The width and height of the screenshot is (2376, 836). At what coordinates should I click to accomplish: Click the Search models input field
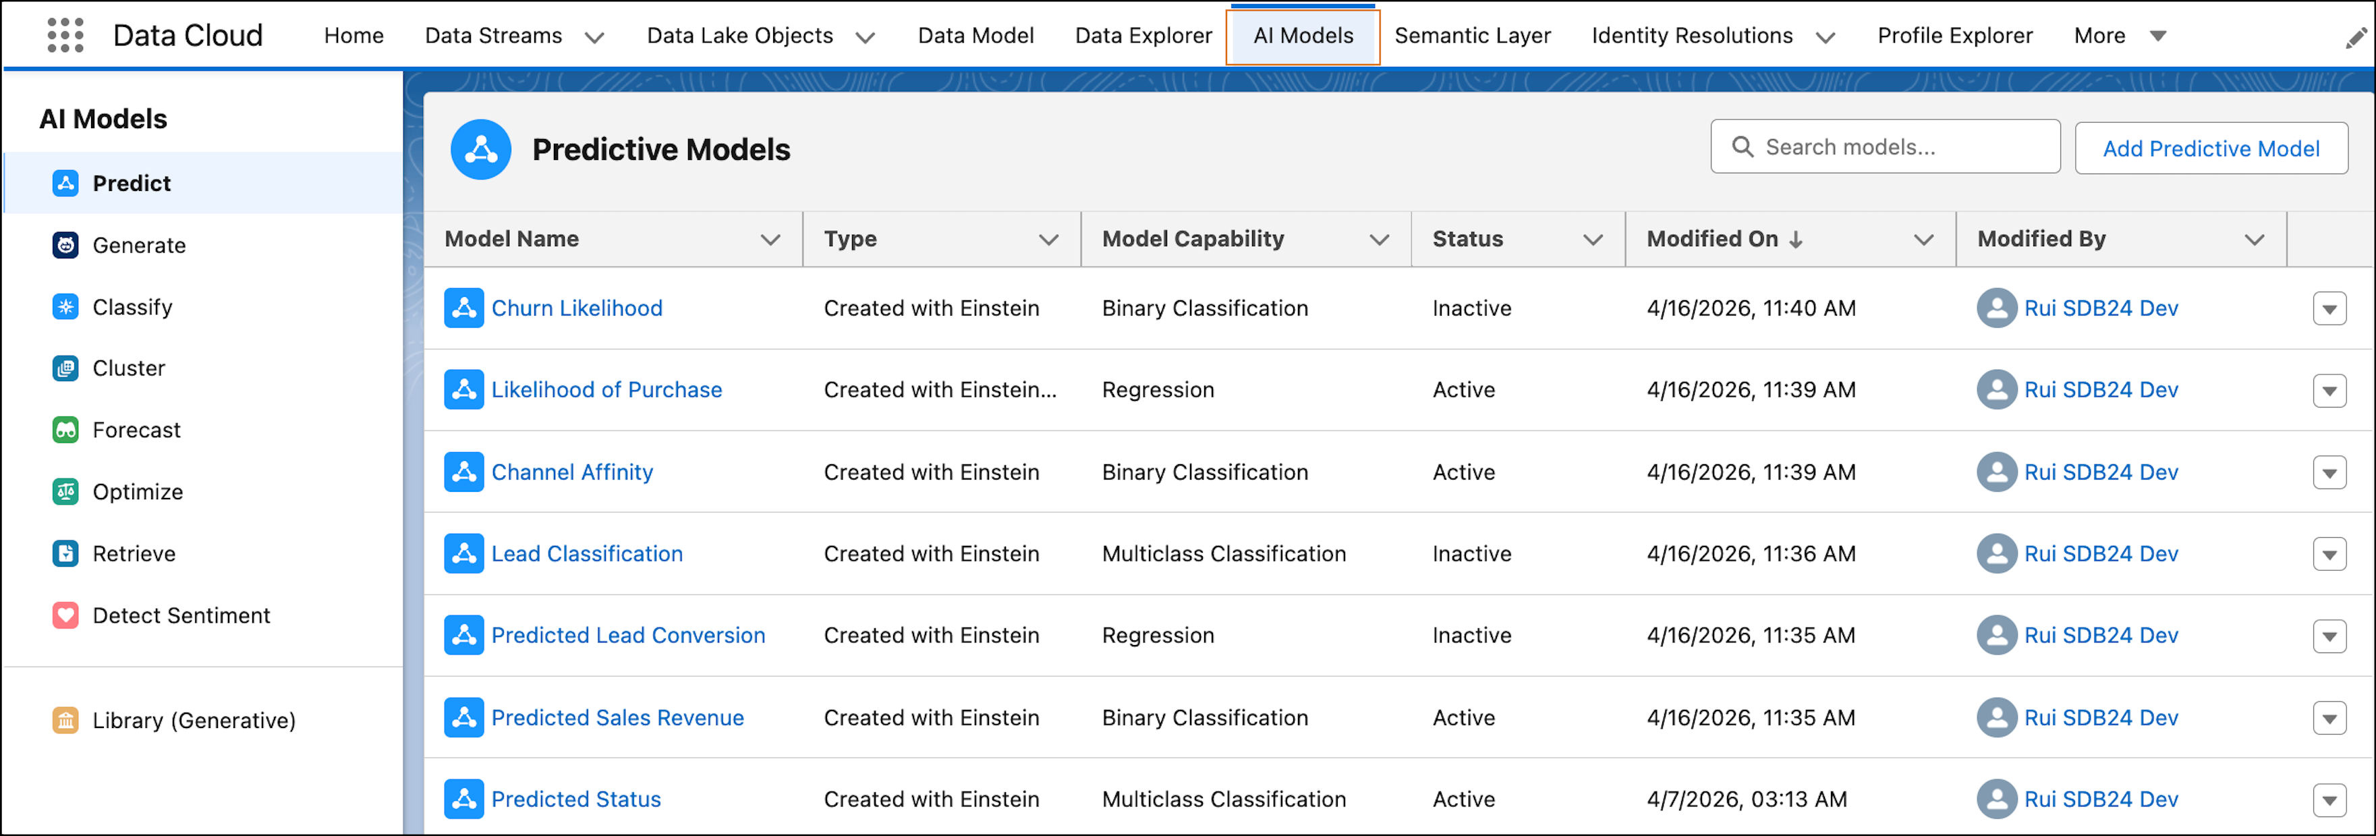1886,146
